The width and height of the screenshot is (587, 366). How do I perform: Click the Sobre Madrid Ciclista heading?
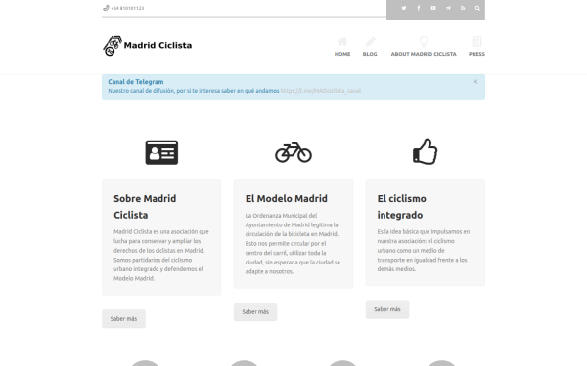point(145,207)
